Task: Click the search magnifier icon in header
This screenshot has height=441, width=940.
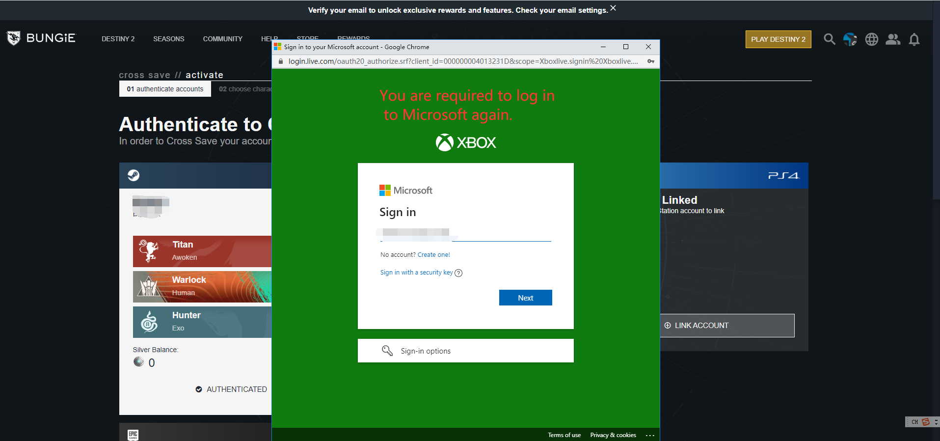Action: (x=829, y=39)
